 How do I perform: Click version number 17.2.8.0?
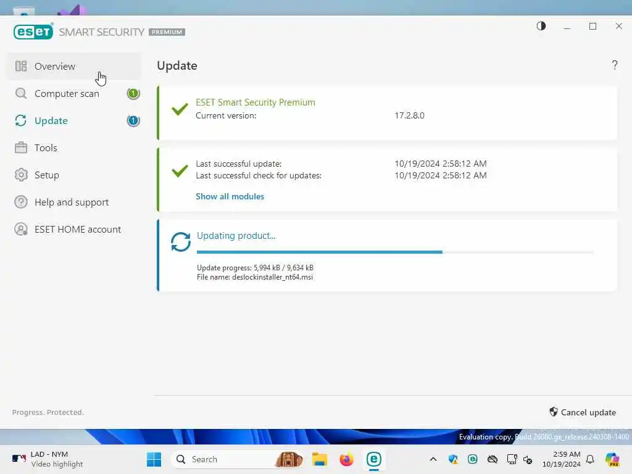pyautogui.click(x=409, y=115)
